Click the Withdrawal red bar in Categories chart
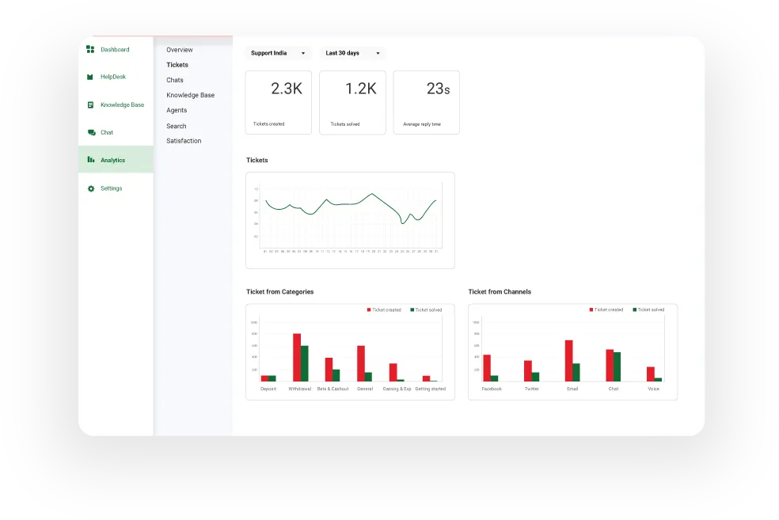779x520 pixels. click(x=297, y=358)
